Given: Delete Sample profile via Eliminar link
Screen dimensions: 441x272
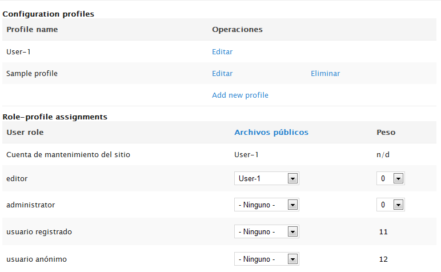Looking at the screenshot, I should 325,73.
